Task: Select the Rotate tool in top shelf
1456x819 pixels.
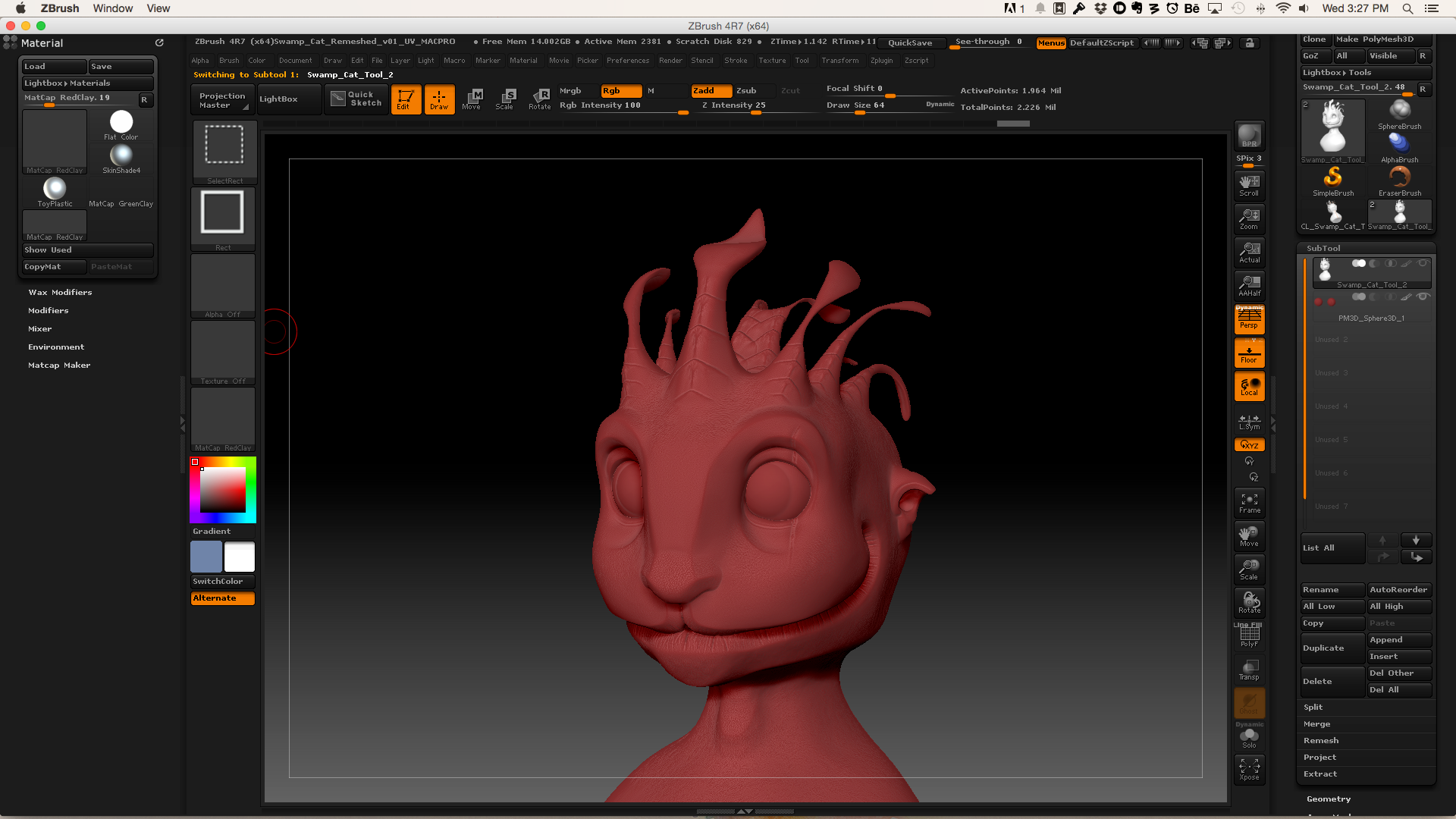Action: click(540, 99)
